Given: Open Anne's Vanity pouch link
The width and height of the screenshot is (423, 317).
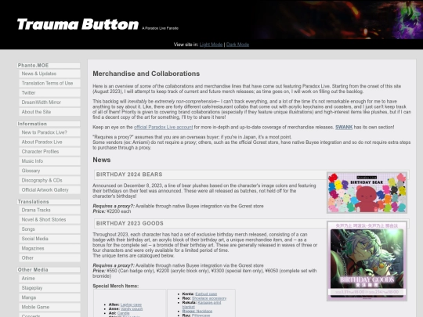Looking at the screenshot, I should coord(132,308).
